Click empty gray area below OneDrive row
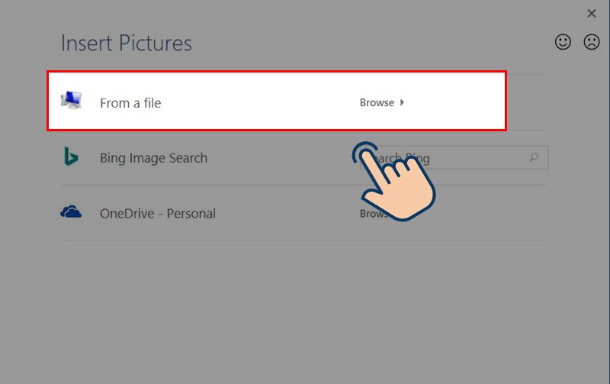The image size is (610, 384). point(303,311)
